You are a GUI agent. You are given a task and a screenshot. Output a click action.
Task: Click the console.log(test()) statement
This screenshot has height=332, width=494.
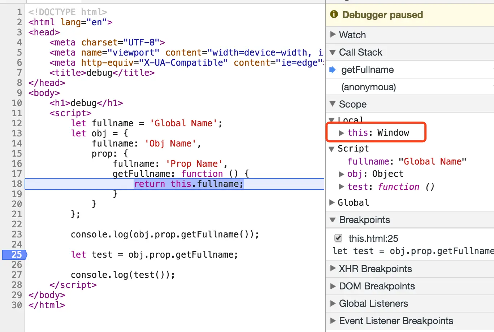123,275
